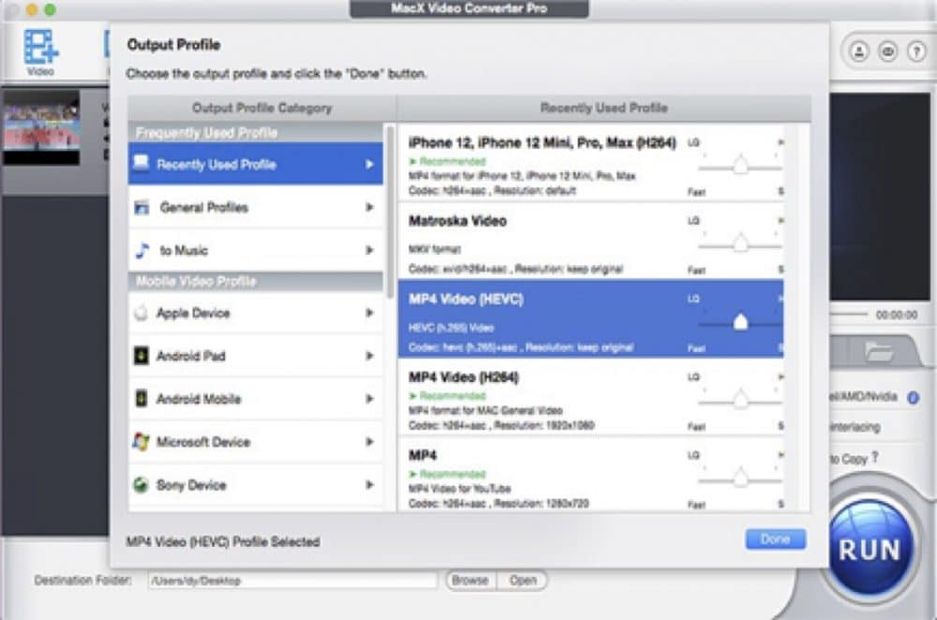Click the to Music note icon

click(x=142, y=250)
